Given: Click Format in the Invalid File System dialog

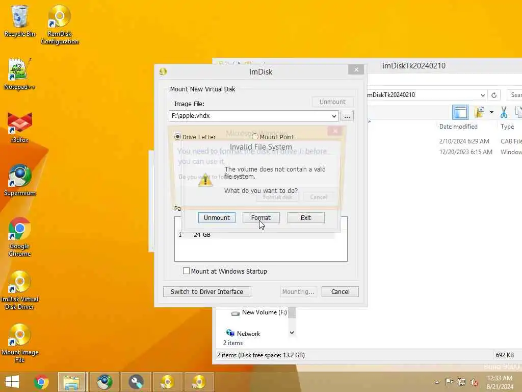Looking at the screenshot, I should 261,217.
